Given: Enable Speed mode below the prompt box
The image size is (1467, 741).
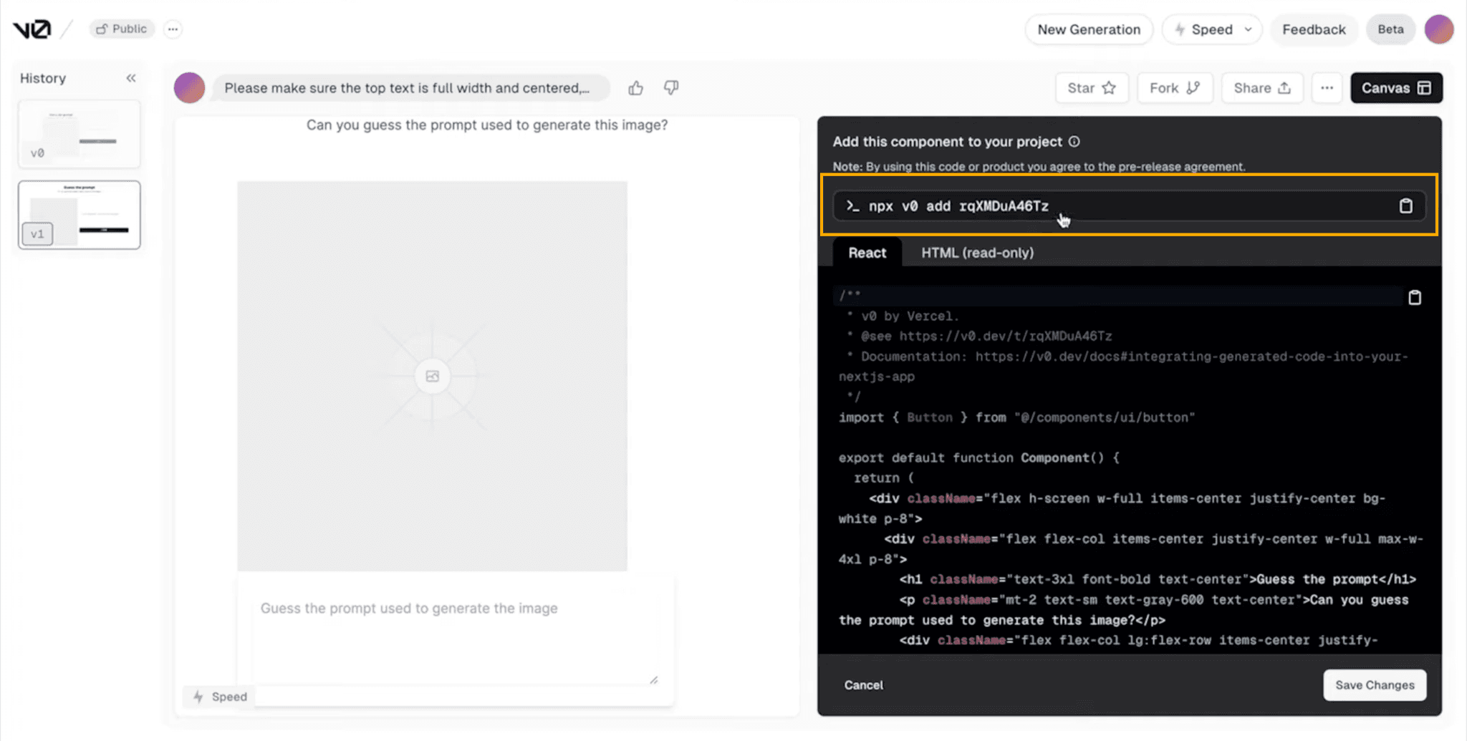Looking at the screenshot, I should click(218, 696).
